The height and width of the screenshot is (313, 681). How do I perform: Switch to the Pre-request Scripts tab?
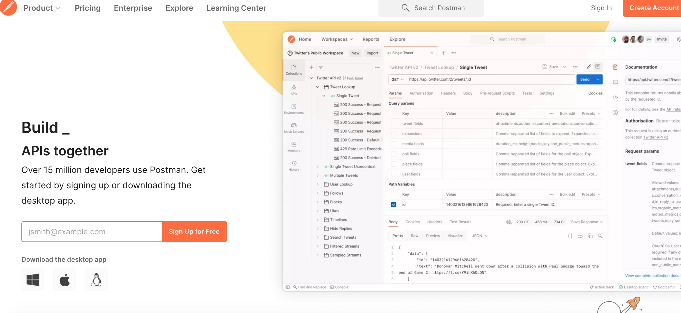pyautogui.click(x=497, y=93)
